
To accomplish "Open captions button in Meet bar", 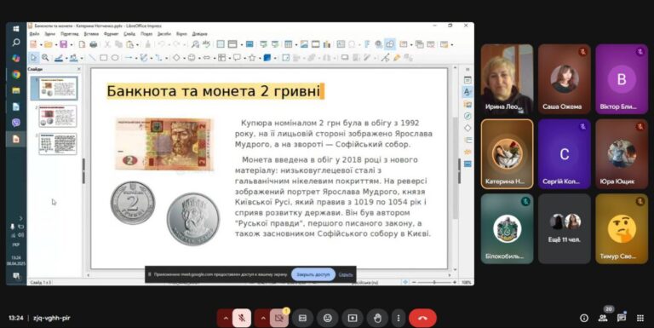I will click(303, 318).
